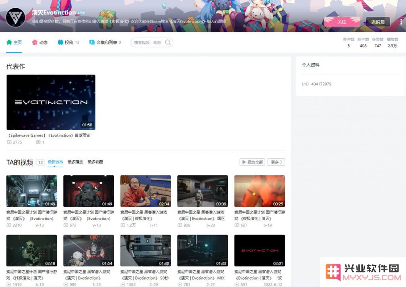The width and height of the screenshot is (406, 287).
Task: Expand the video list with 更多
Action: [276, 162]
